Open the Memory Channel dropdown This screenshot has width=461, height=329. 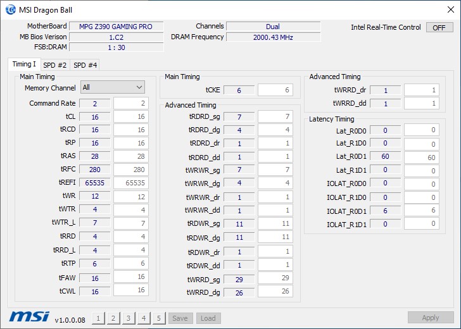point(113,87)
